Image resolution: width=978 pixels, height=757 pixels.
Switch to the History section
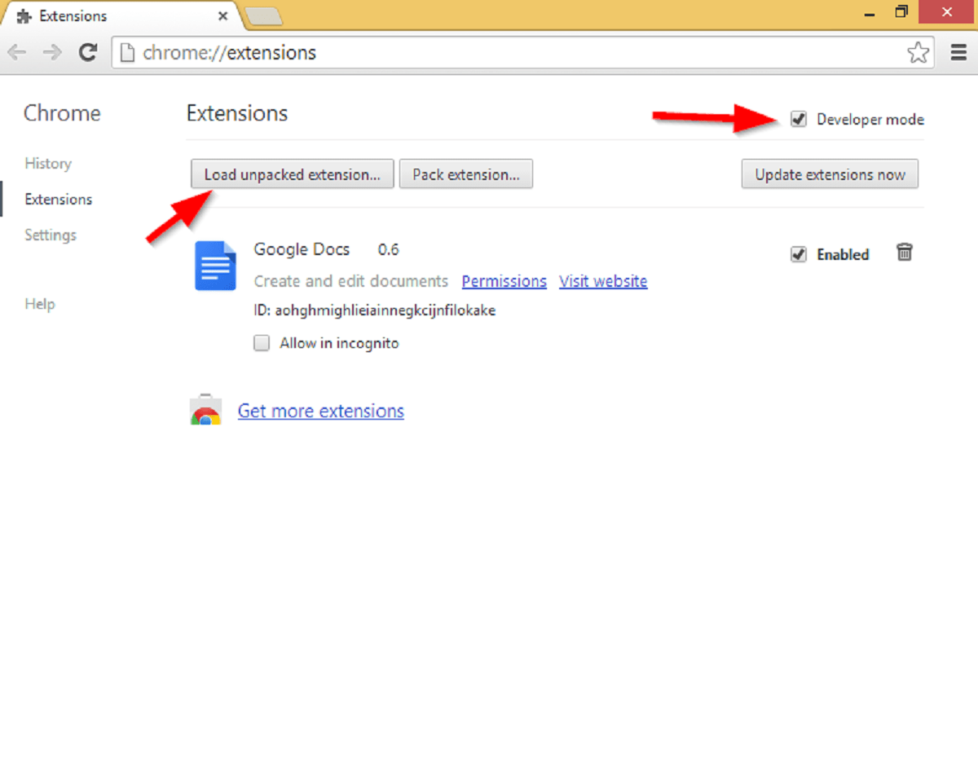tap(48, 164)
